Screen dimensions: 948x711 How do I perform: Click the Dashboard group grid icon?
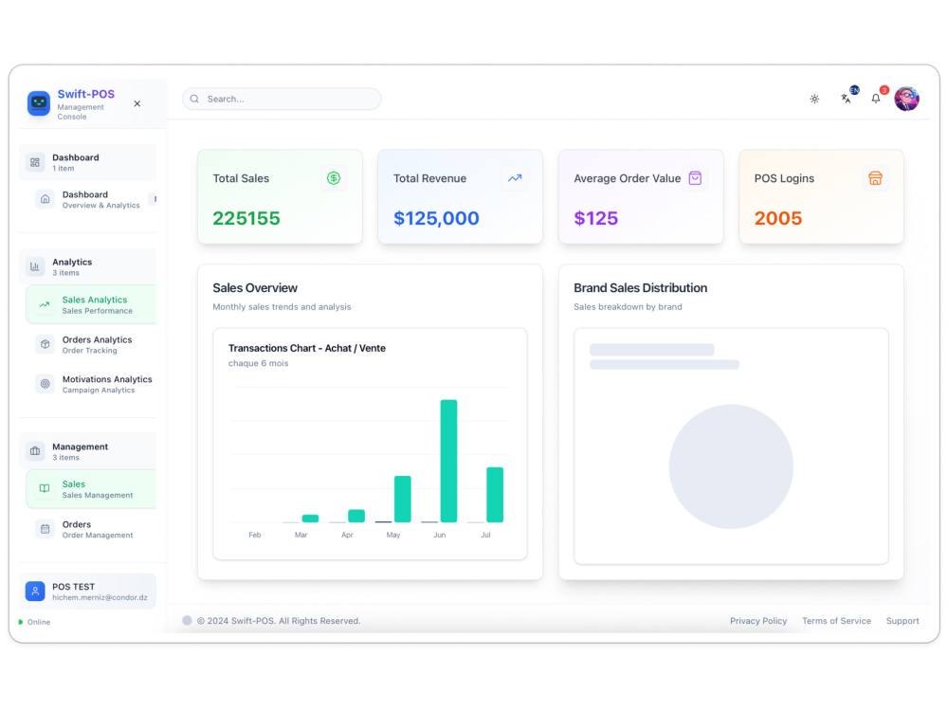(35, 162)
